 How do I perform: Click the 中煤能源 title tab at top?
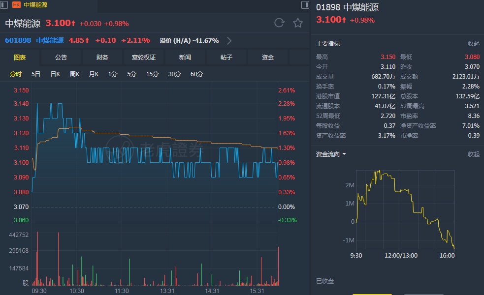[x=35, y=4]
